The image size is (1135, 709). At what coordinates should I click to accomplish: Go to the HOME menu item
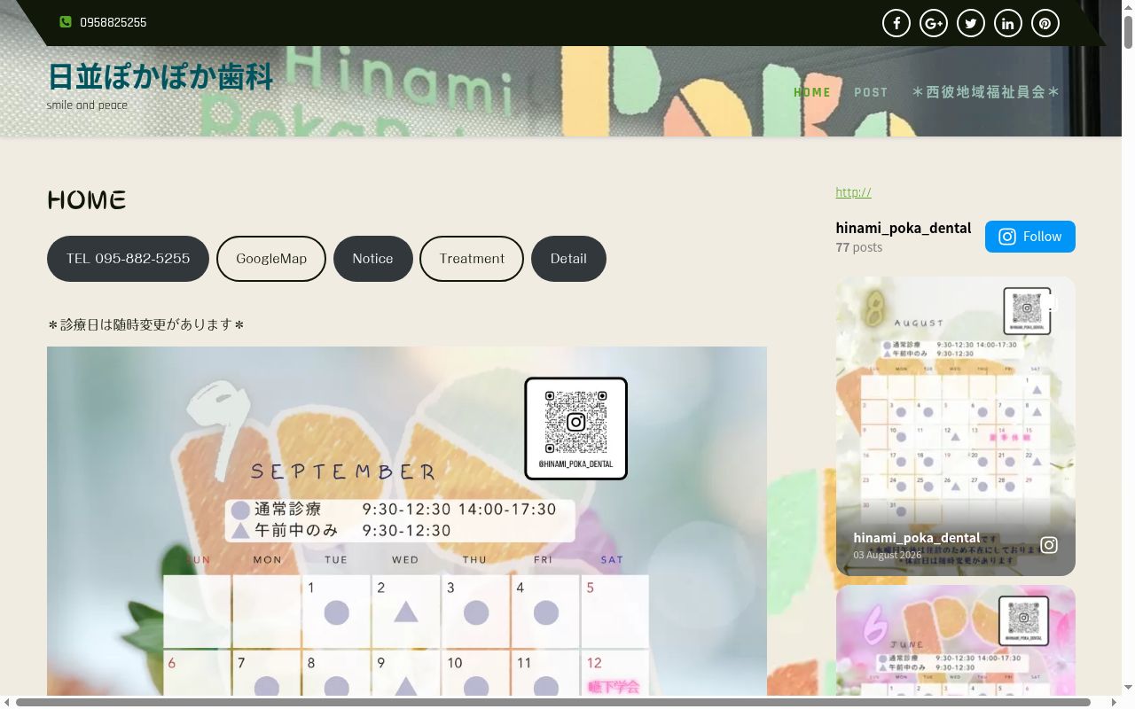[x=812, y=92]
